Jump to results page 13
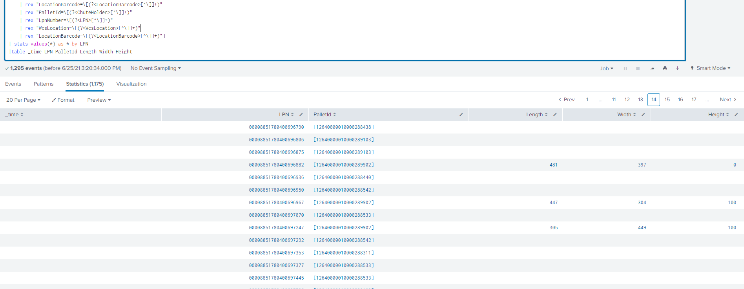 pos(640,100)
